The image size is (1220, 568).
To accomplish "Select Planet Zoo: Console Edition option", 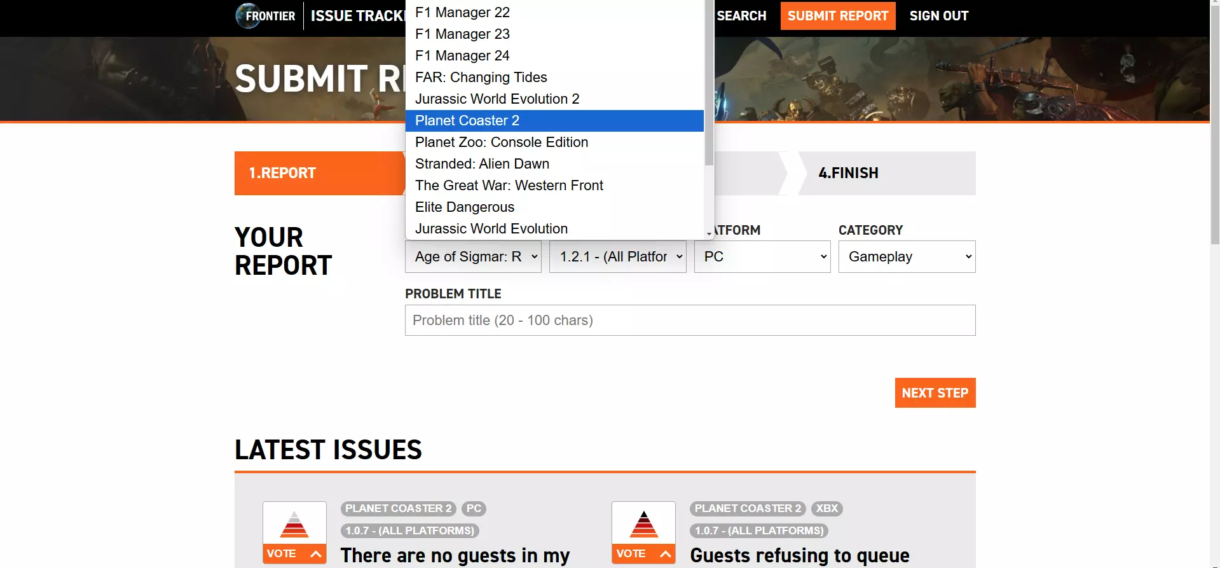I will [x=554, y=142].
